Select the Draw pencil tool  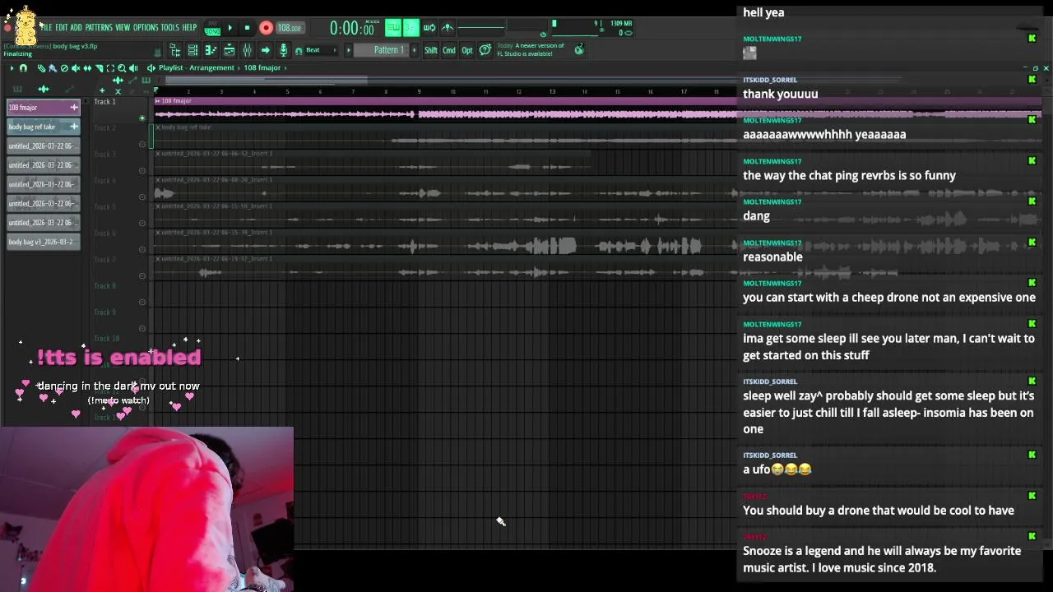41,68
